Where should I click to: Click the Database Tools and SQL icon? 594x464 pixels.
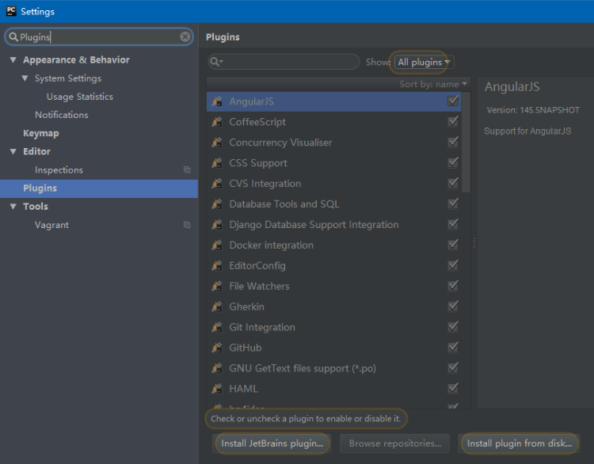[x=217, y=204]
